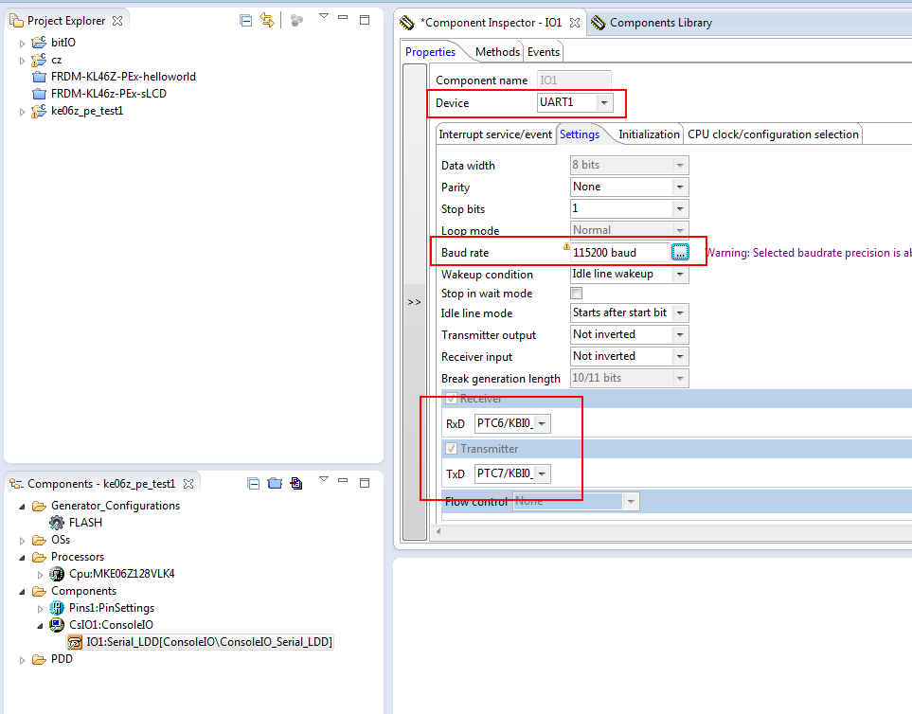912x714 pixels.
Task: Toggle Stop in wait mode checkbox
Action: coord(577,293)
